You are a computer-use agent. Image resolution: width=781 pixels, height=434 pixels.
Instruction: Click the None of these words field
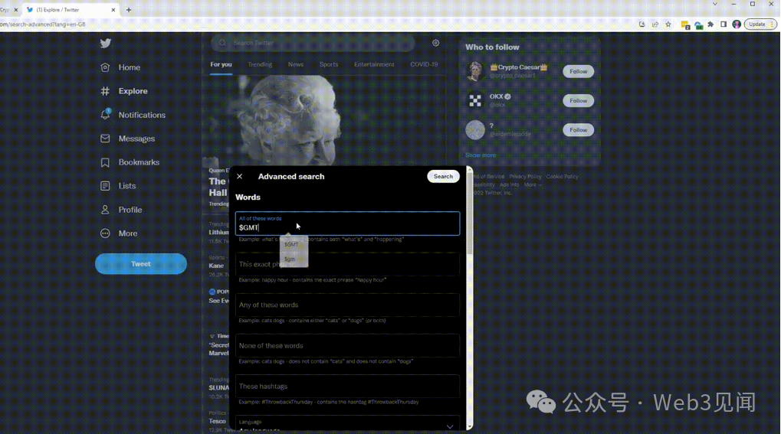[x=347, y=346]
